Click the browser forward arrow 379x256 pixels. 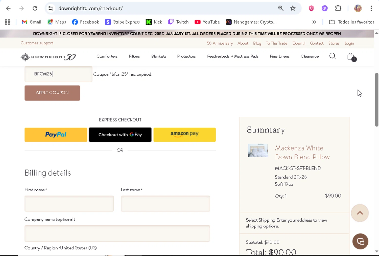(x=21, y=8)
